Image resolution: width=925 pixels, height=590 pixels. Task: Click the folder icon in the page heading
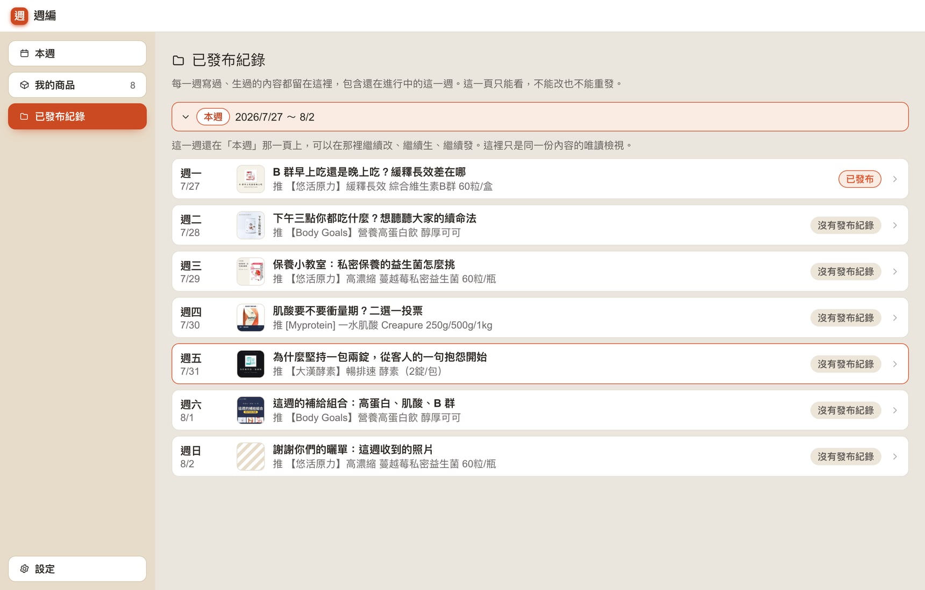point(179,60)
